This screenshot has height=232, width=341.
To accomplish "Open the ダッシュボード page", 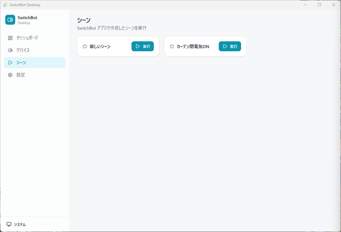I will pos(35,38).
